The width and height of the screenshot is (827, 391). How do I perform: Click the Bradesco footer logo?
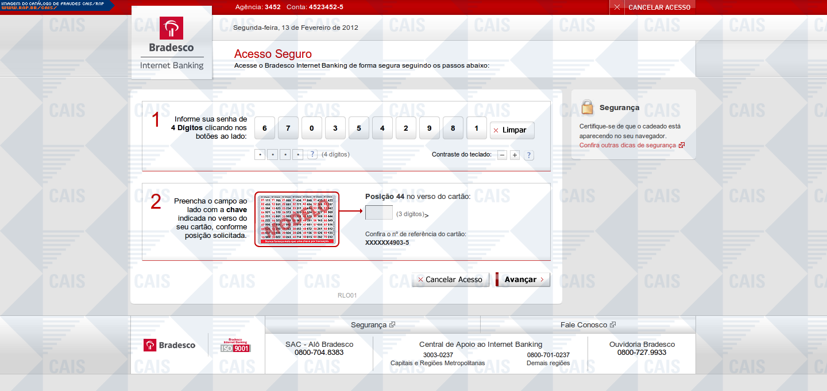(169, 345)
